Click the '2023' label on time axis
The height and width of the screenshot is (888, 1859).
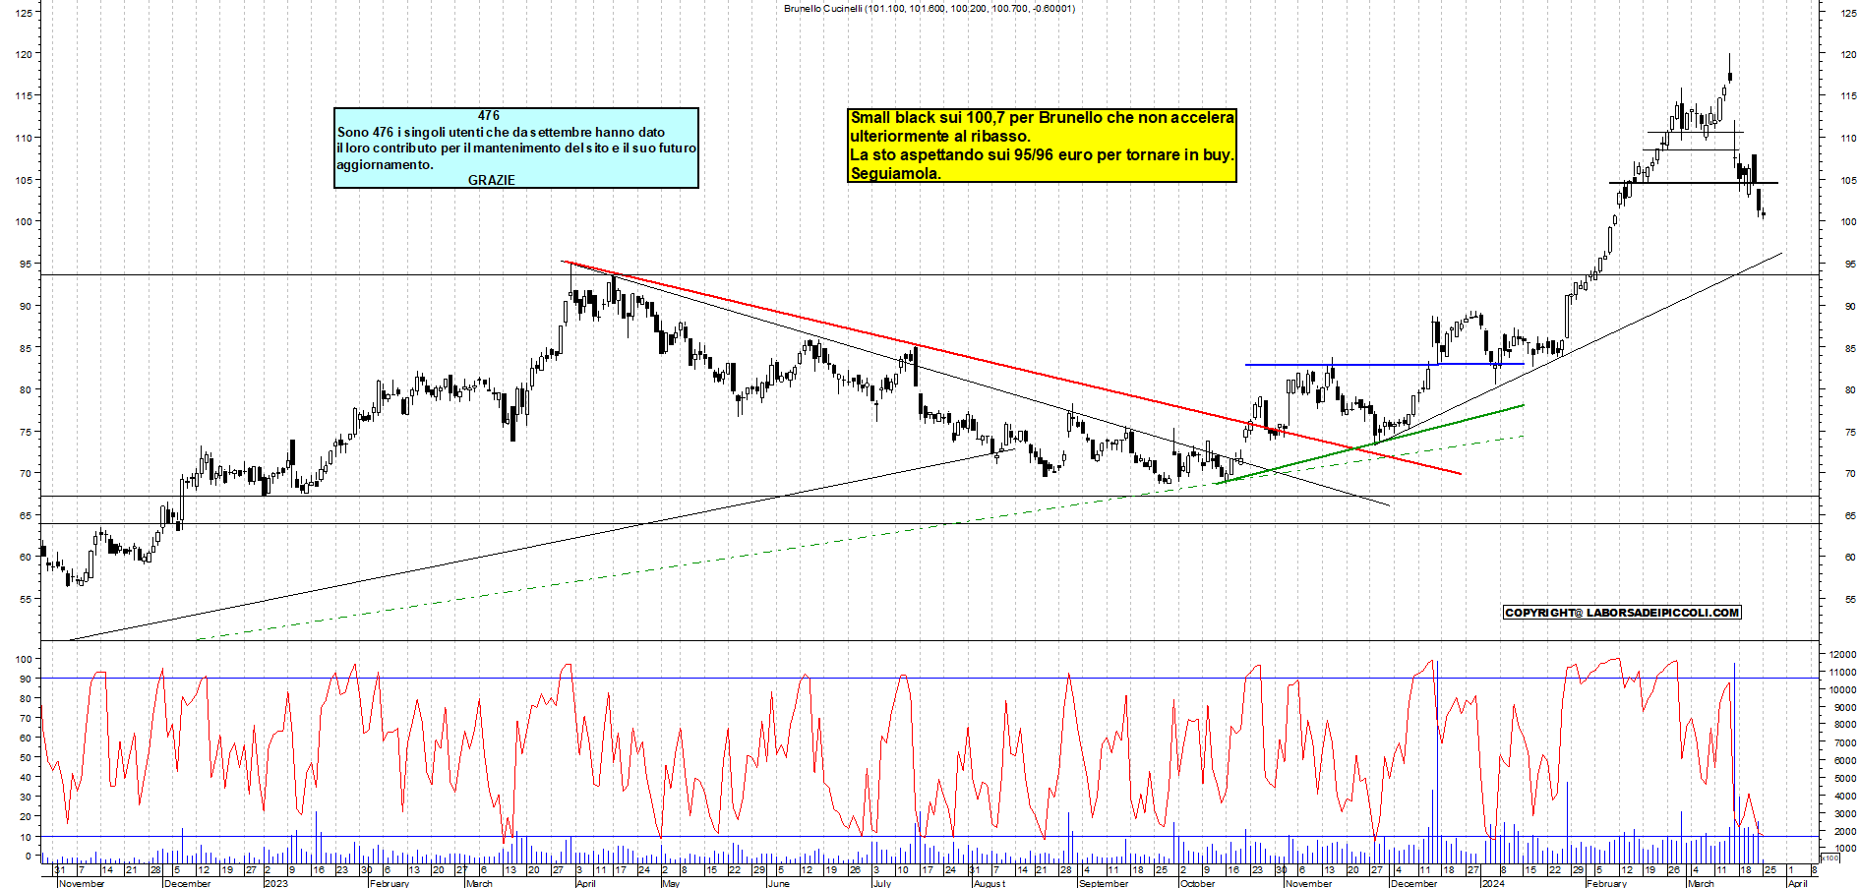276,883
